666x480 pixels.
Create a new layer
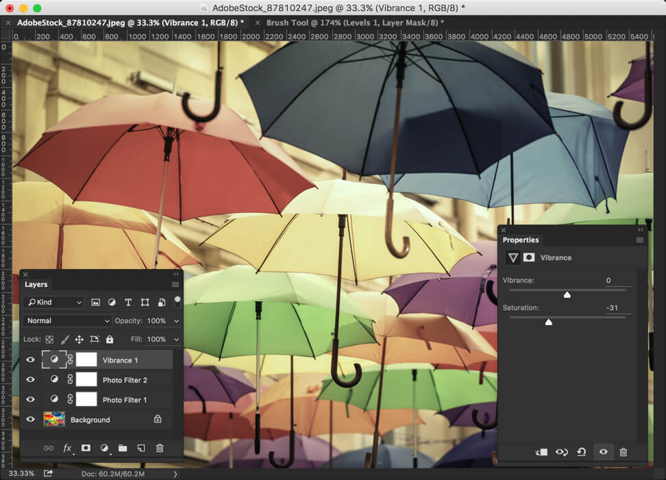click(141, 449)
